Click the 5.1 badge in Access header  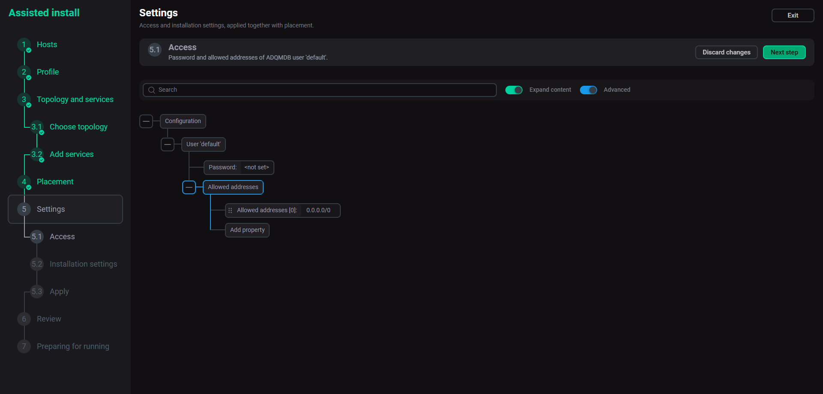(x=154, y=50)
